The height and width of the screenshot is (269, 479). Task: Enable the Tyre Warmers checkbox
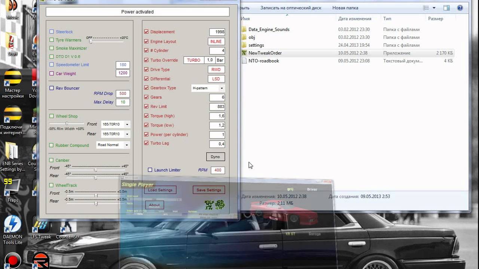(52, 40)
